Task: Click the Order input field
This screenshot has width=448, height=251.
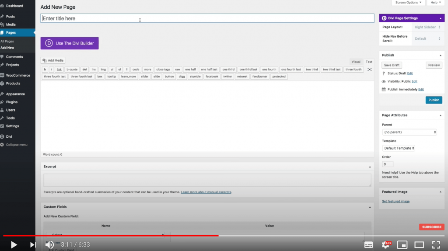Action: click(x=388, y=164)
